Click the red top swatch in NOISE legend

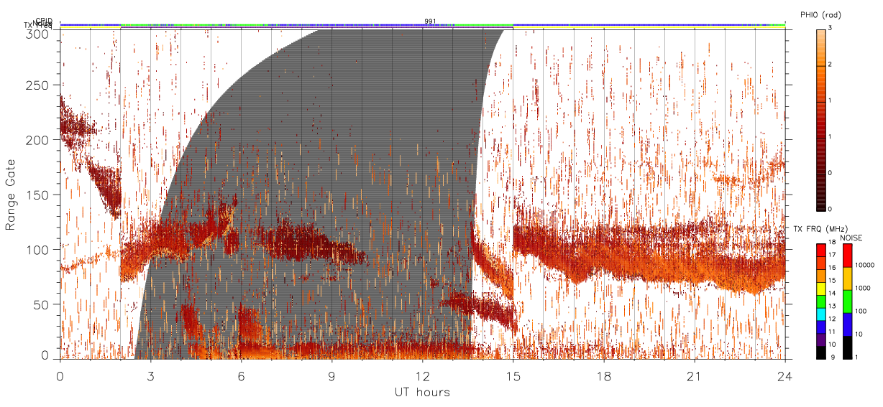(847, 256)
